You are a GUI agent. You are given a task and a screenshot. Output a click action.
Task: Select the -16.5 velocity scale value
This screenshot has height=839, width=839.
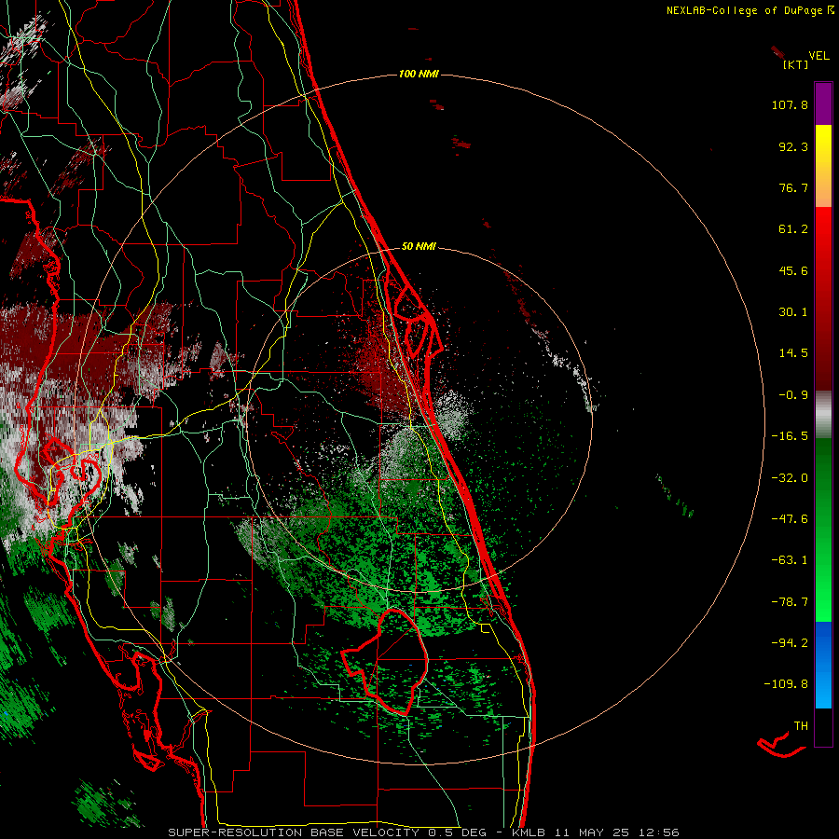pyautogui.click(x=790, y=436)
